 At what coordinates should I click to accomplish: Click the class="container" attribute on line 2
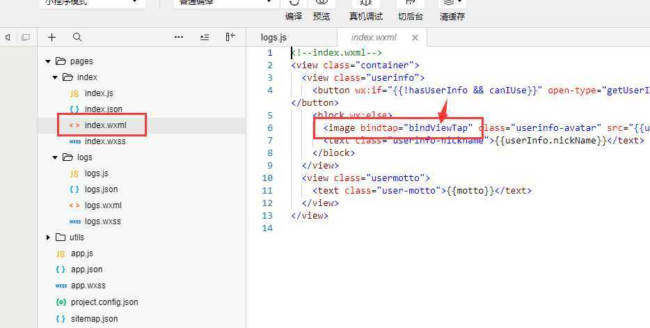point(369,65)
